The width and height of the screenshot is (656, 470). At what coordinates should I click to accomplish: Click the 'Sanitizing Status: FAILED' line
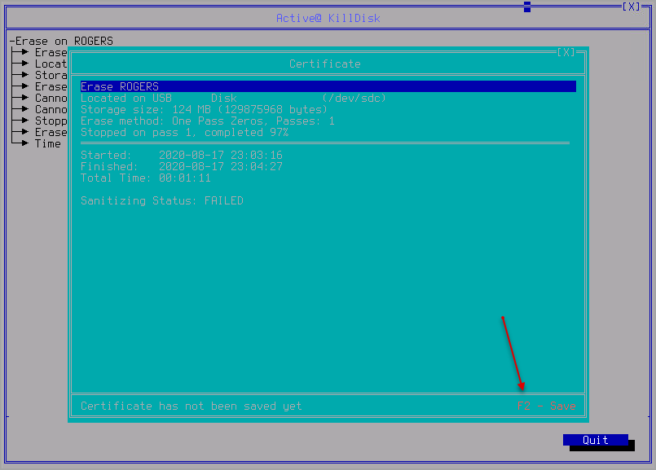tap(162, 200)
